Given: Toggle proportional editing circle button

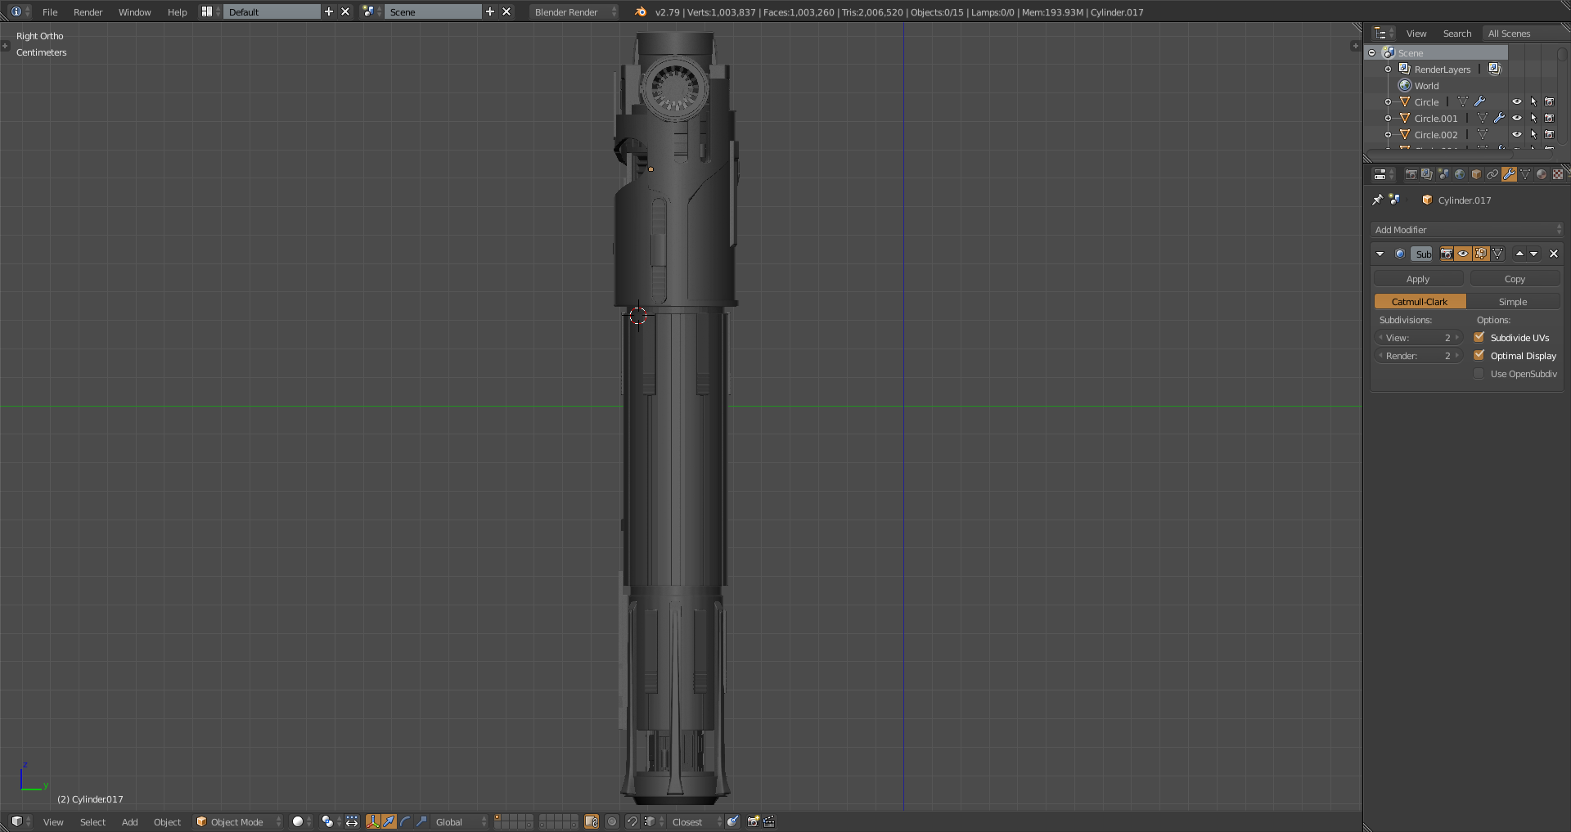Looking at the screenshot, I should [612, 821].
